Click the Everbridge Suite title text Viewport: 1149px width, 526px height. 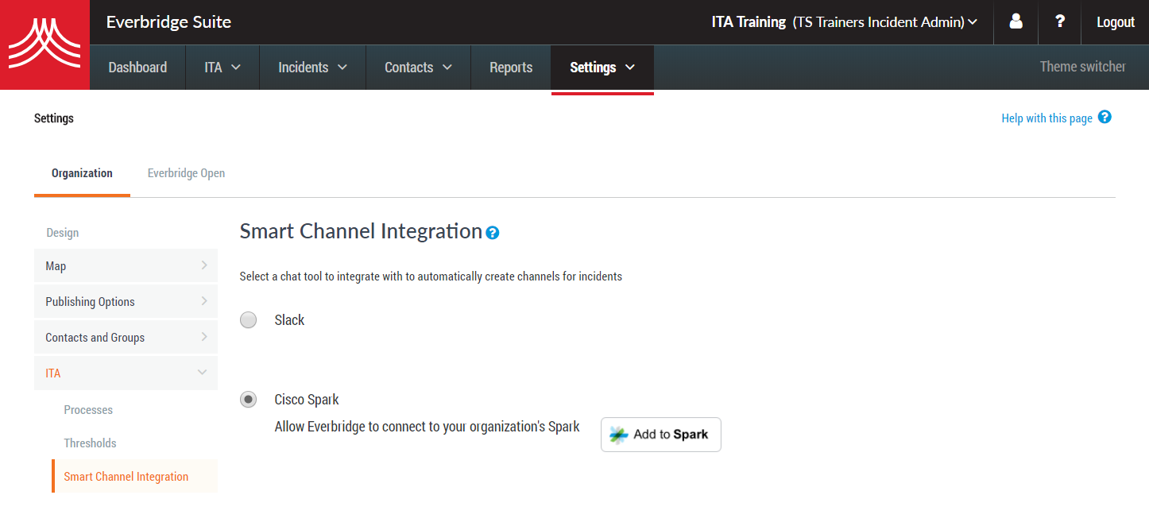(x=168, y=22)
